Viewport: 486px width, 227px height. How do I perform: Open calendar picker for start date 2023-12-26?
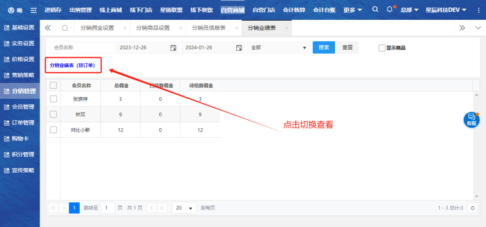click(x=173, y=48)
